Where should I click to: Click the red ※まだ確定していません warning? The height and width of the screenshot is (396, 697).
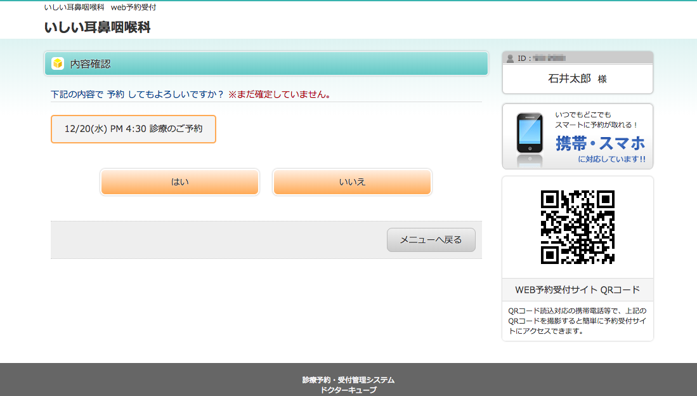[280, 95]
